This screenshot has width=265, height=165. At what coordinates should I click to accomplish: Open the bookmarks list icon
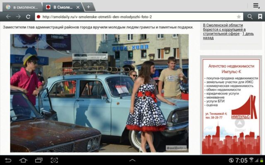click(260, 16)
